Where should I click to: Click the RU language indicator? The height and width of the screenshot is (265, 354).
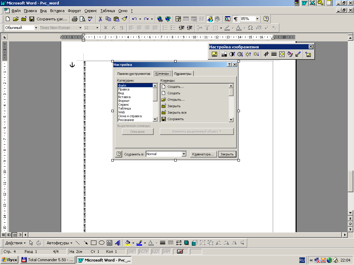tap(302, 260)
